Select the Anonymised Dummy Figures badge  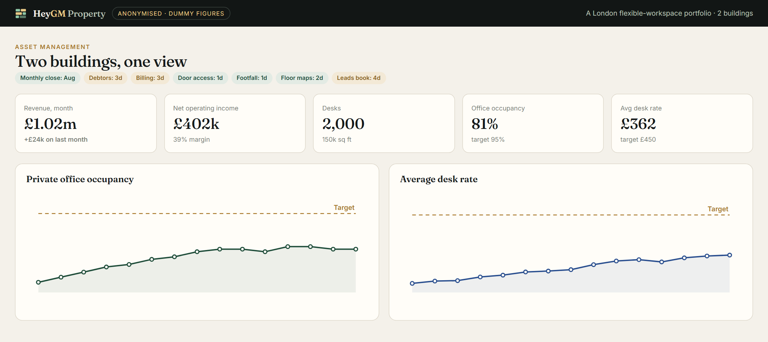pos(171,13)
